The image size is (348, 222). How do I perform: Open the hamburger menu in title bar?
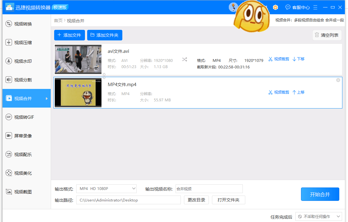point(315,7)
